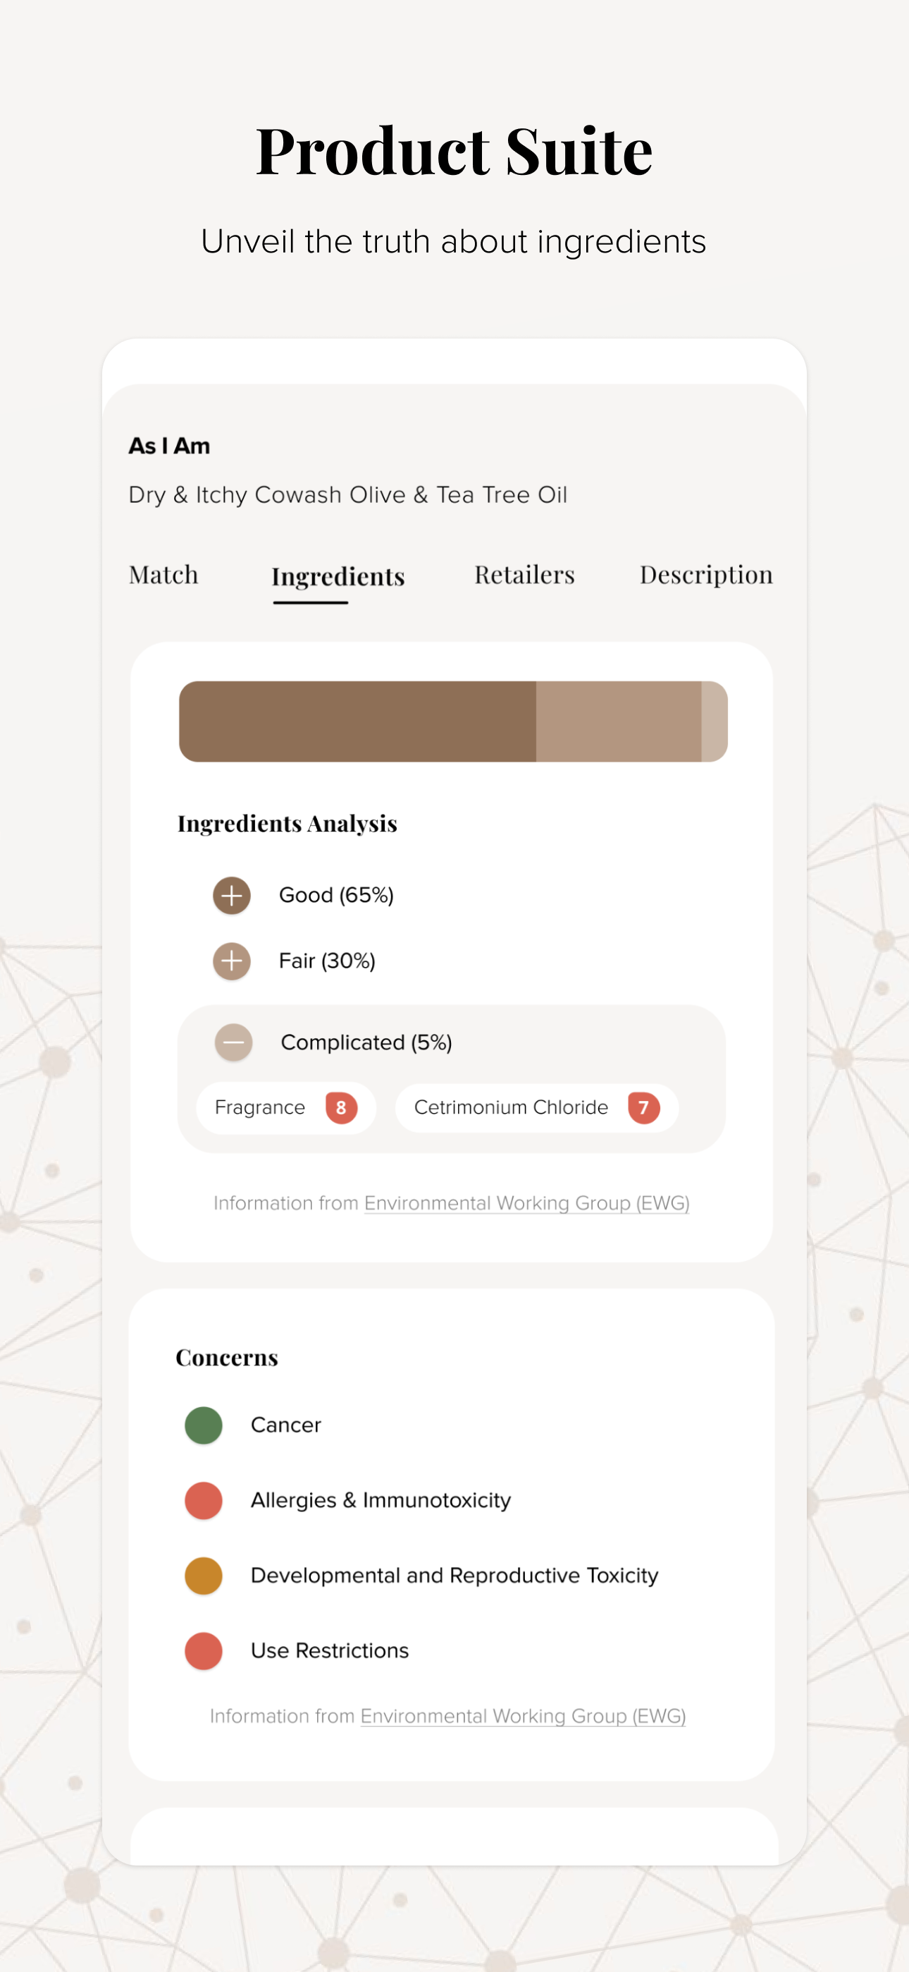This screenshot has height=1972, width=909.
Task: Open the Fragrance ingredient chip
Action: coord(286,1108)
